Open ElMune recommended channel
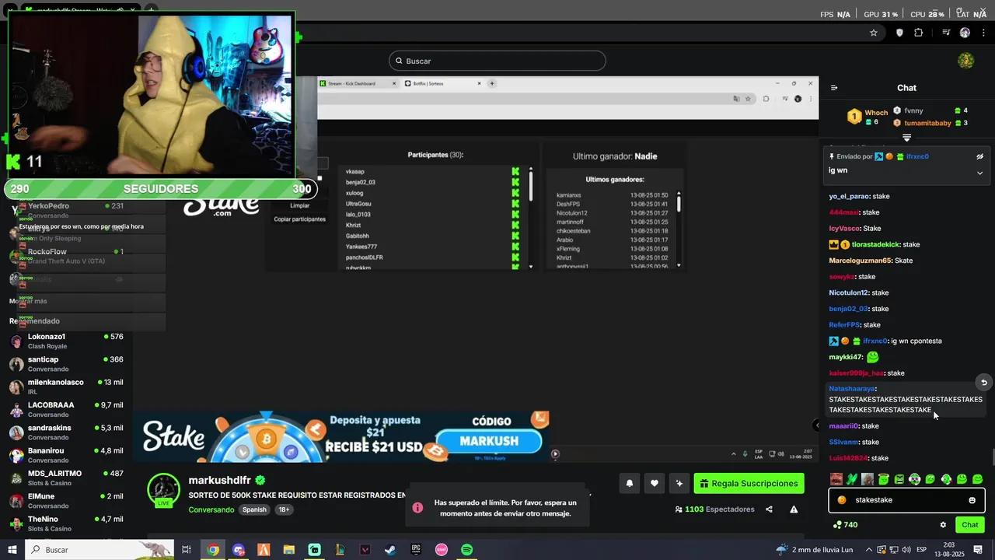The height and width of the screenshot is (560, 995). [x=66, y=501]
